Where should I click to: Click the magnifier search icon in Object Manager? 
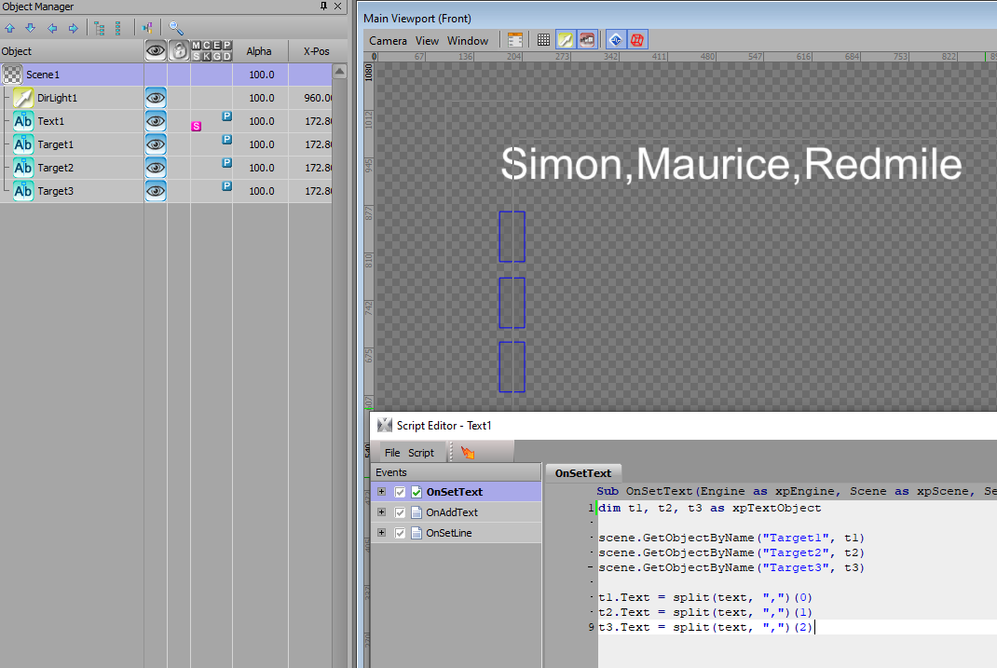(175, 28)
